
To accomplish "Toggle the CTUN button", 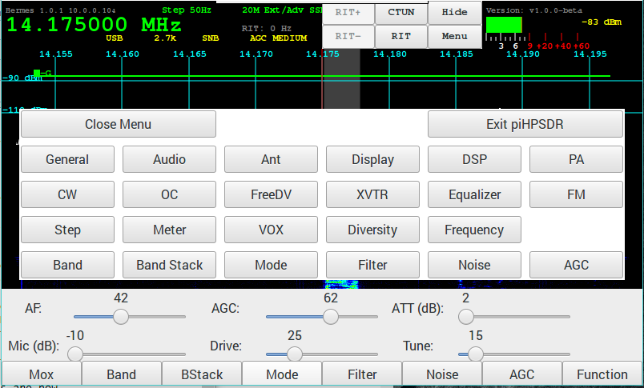I will [x=400, y=13].
